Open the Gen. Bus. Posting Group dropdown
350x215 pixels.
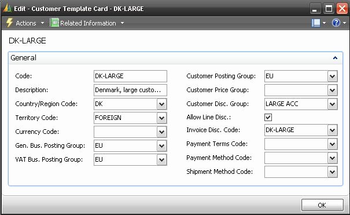pyautogui.click(x=161, y=146)
